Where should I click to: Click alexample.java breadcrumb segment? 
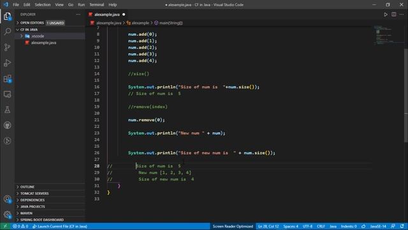108,23
